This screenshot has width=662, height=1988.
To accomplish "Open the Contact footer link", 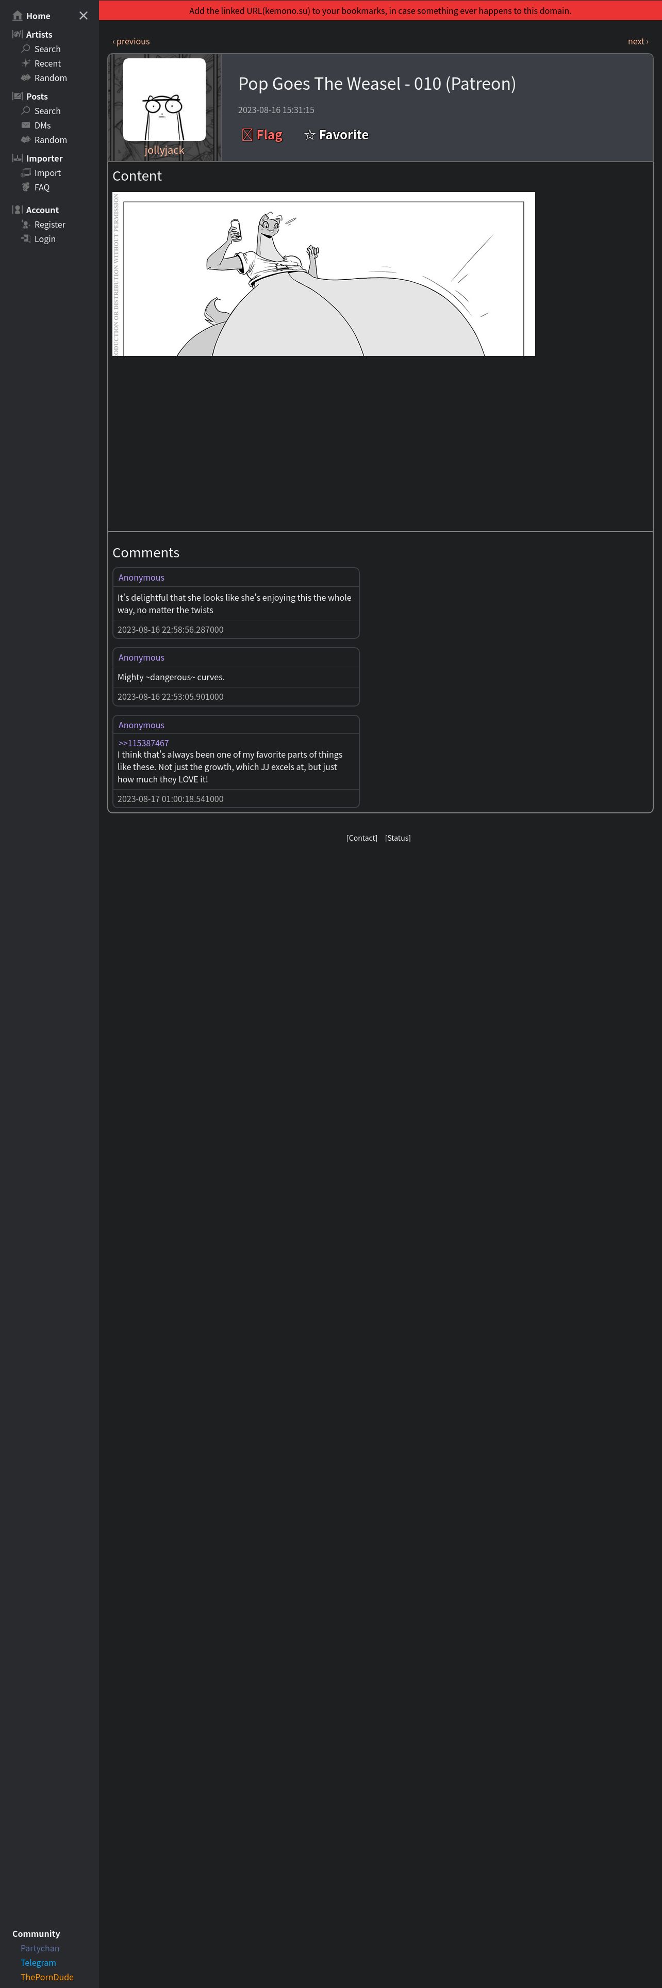I will [362, 838].
